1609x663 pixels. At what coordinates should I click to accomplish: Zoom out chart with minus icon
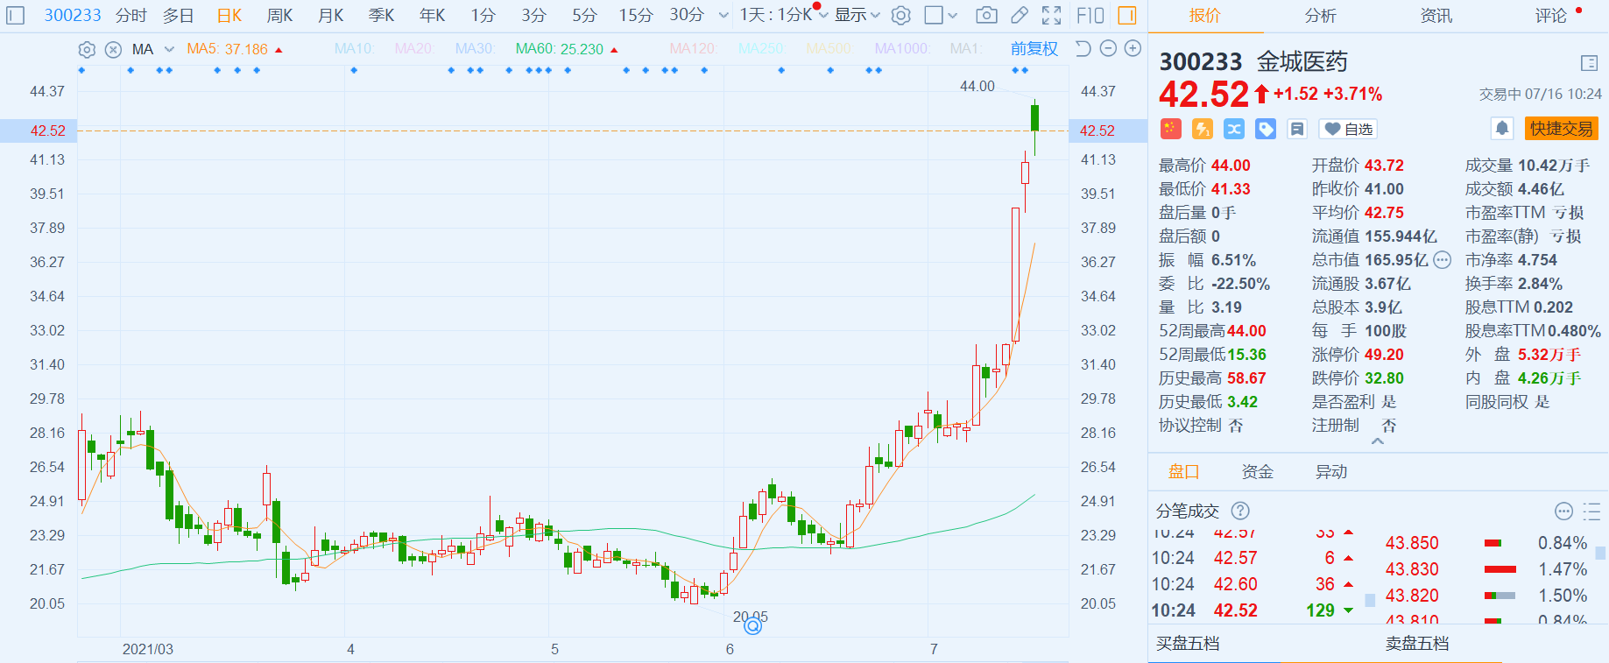[x=1108, y=49]
